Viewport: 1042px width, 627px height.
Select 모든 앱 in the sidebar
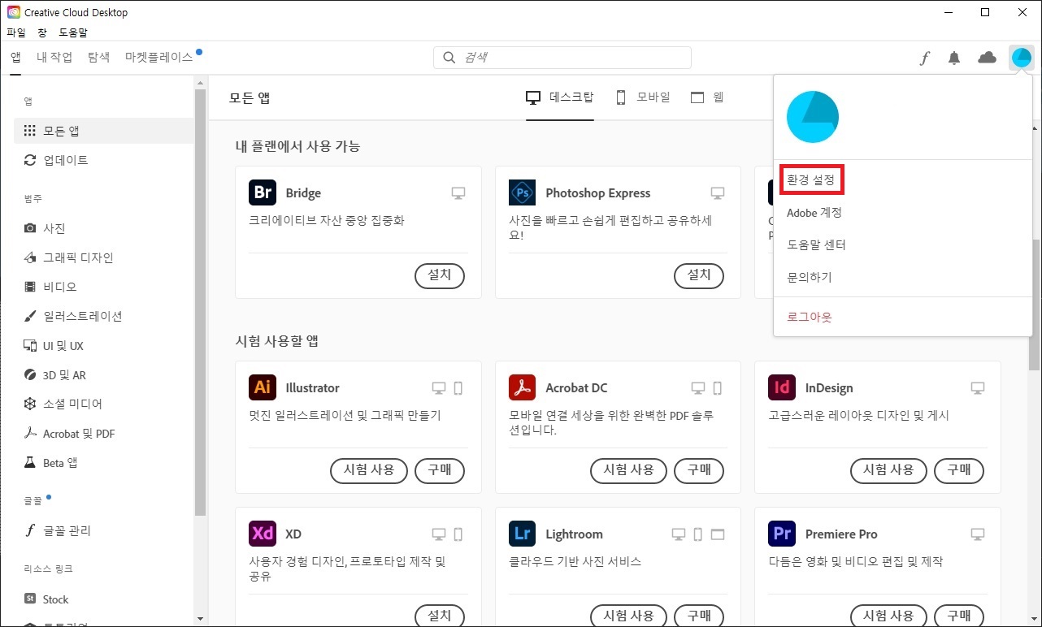[104, 131]
